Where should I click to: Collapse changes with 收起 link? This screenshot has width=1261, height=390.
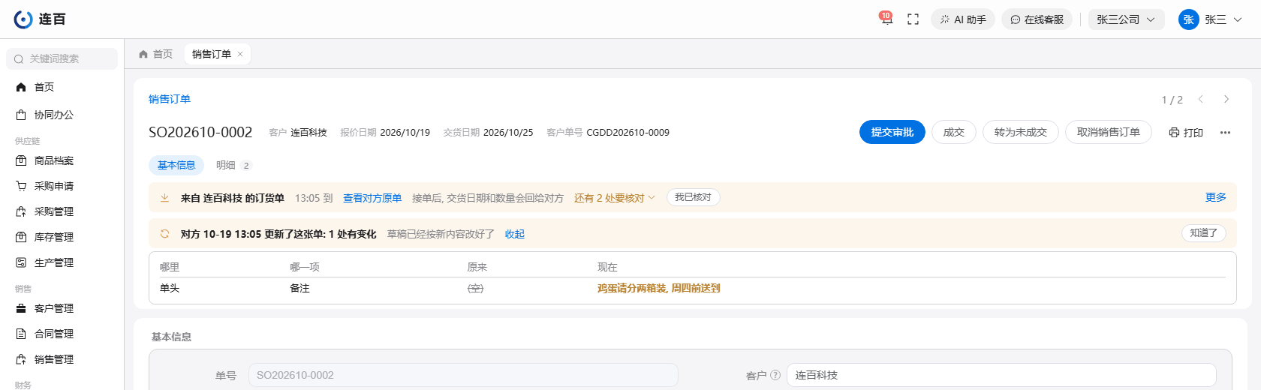click(x=515, y=234)
